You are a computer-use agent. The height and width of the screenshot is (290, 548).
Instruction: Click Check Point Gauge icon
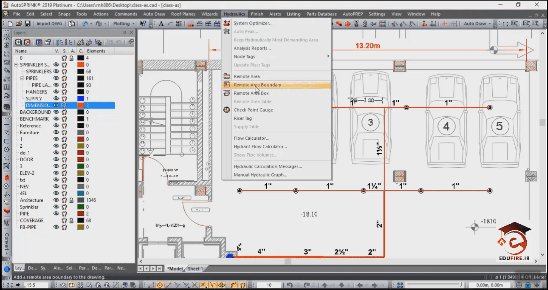[227, 110]
